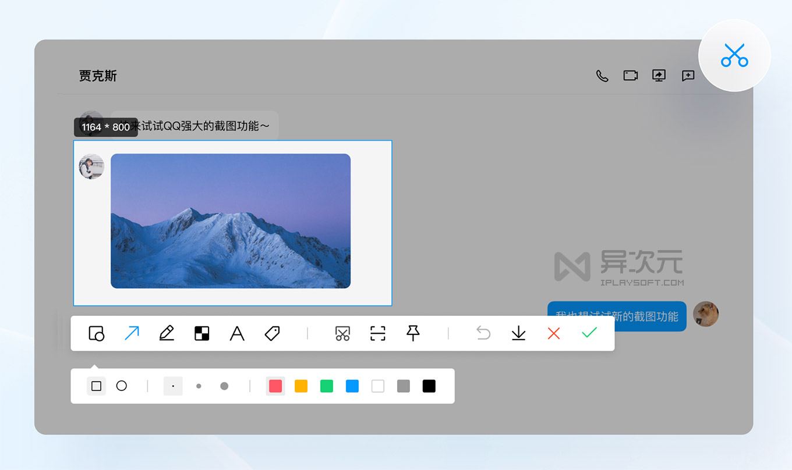Save screenshot with download icon
Screen dimensions: 792x470
point(518,333)
